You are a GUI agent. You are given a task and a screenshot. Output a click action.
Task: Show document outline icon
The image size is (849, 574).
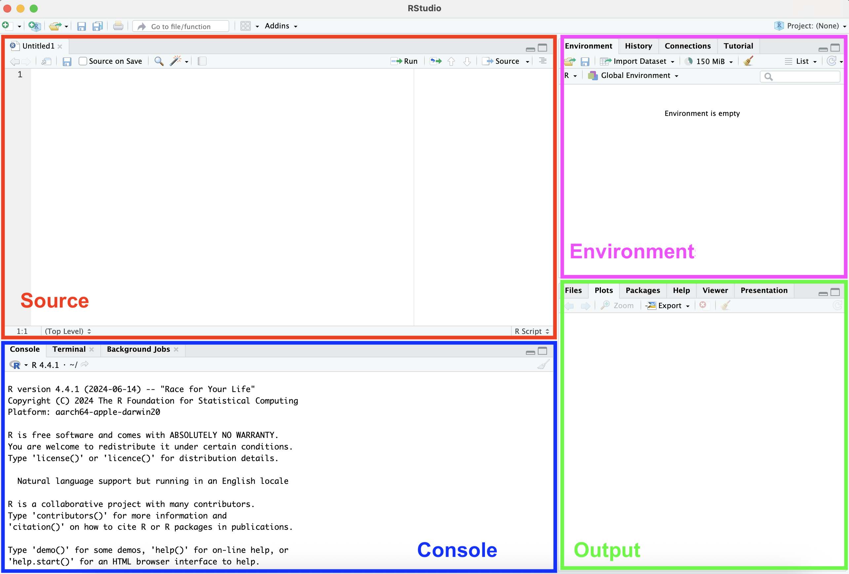coord(542,61)
